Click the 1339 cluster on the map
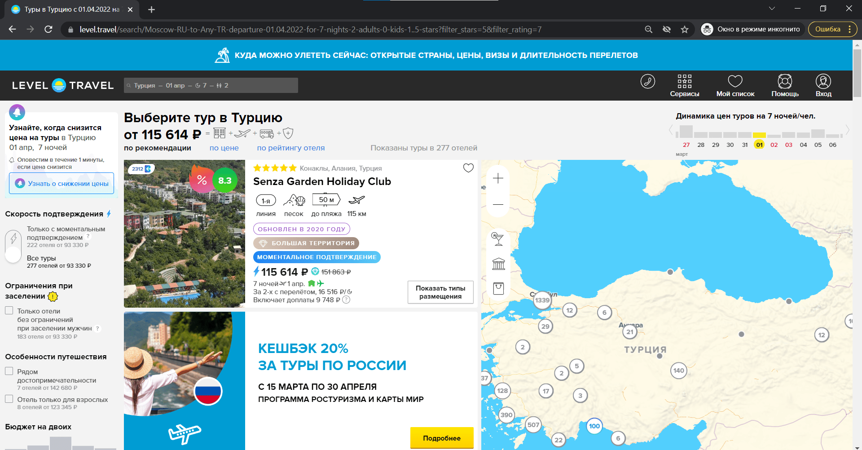This screenshot has height=450, width=862. [542, 300]
